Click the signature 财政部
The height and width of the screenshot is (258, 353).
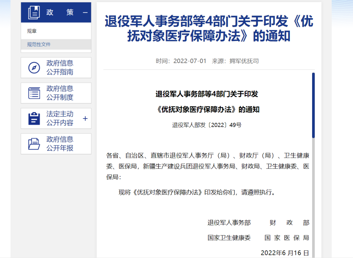pyautogui.click(x=290, y=223)
